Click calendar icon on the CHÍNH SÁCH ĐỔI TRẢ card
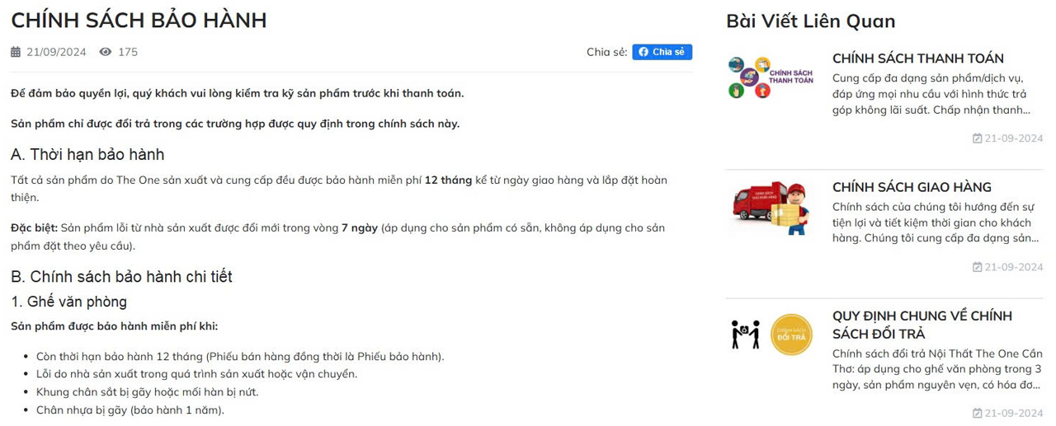Screen dimensions: 1056x426 coord(977,413)
